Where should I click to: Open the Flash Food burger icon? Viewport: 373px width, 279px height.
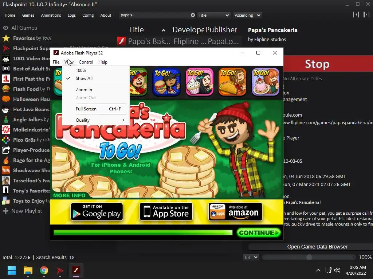[x=6, y=89]
